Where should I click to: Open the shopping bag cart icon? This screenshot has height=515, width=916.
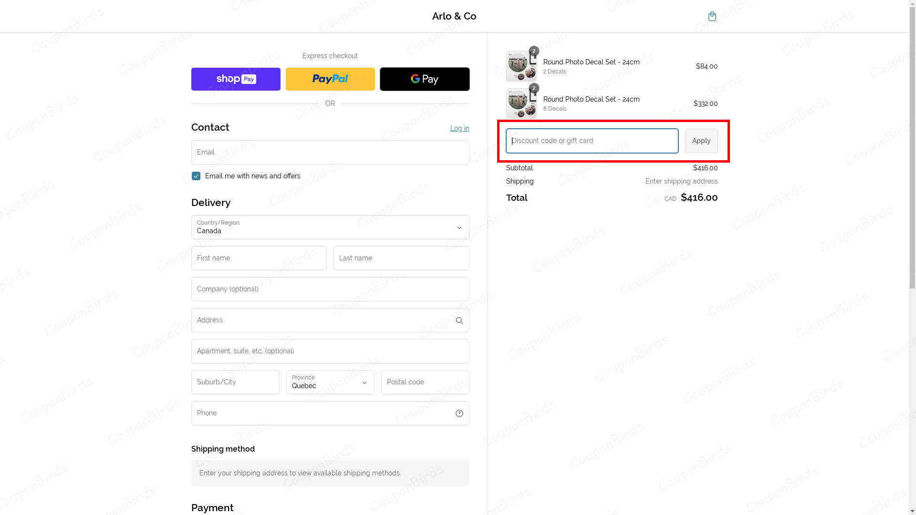[x=712, y=16]
